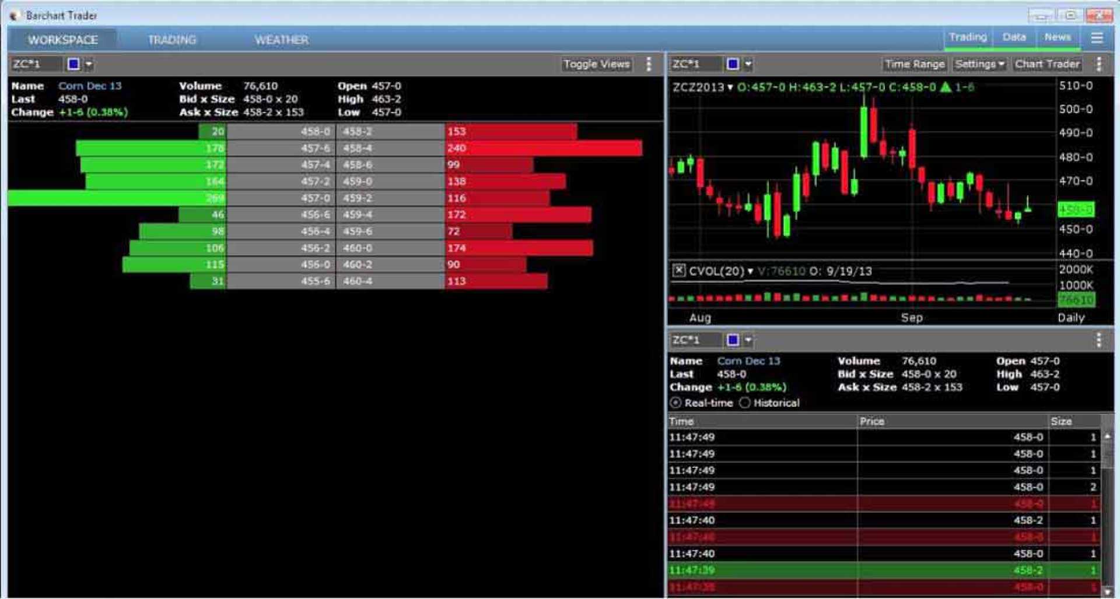Viewport: 1120px width, 599px height.
Task: Select the Historical radio button
Action: [x=744, y=403]
